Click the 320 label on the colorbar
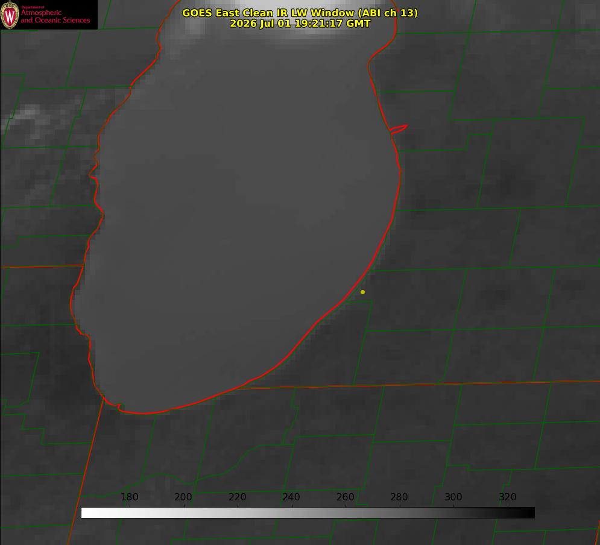The image size is (600, 545). click(x=508, y=497)
